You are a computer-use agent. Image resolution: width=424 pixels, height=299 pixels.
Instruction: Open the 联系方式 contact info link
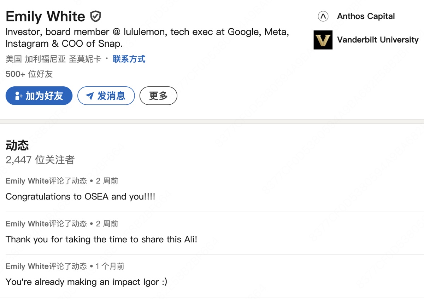[x=129, y=59]
